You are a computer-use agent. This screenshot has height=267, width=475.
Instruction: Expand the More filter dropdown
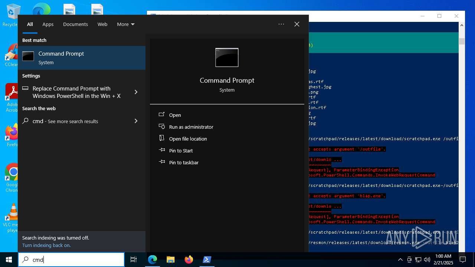(x=126, y=24)
